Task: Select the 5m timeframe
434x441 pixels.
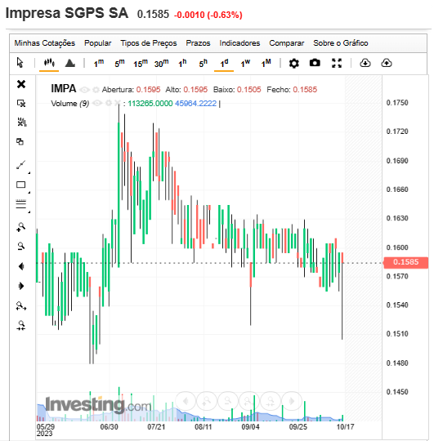Action: (x=119, y=63)
